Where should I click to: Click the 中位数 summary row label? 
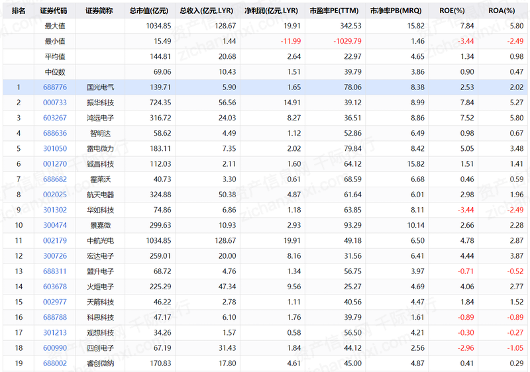(x=55, y=72)
